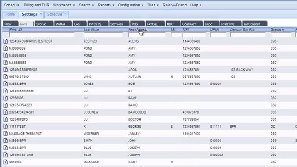Open document icon for row 12358596
The height and width of the screenshot is (167, 297).
click(x=6, y=98)
